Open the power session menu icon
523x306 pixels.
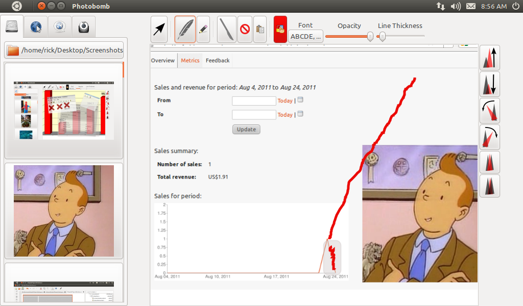click(x=516, y=6)
